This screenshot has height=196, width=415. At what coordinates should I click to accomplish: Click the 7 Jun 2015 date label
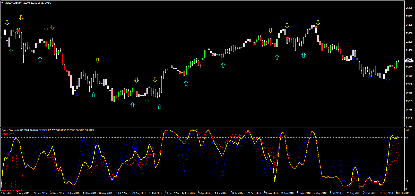coord(6,193)
